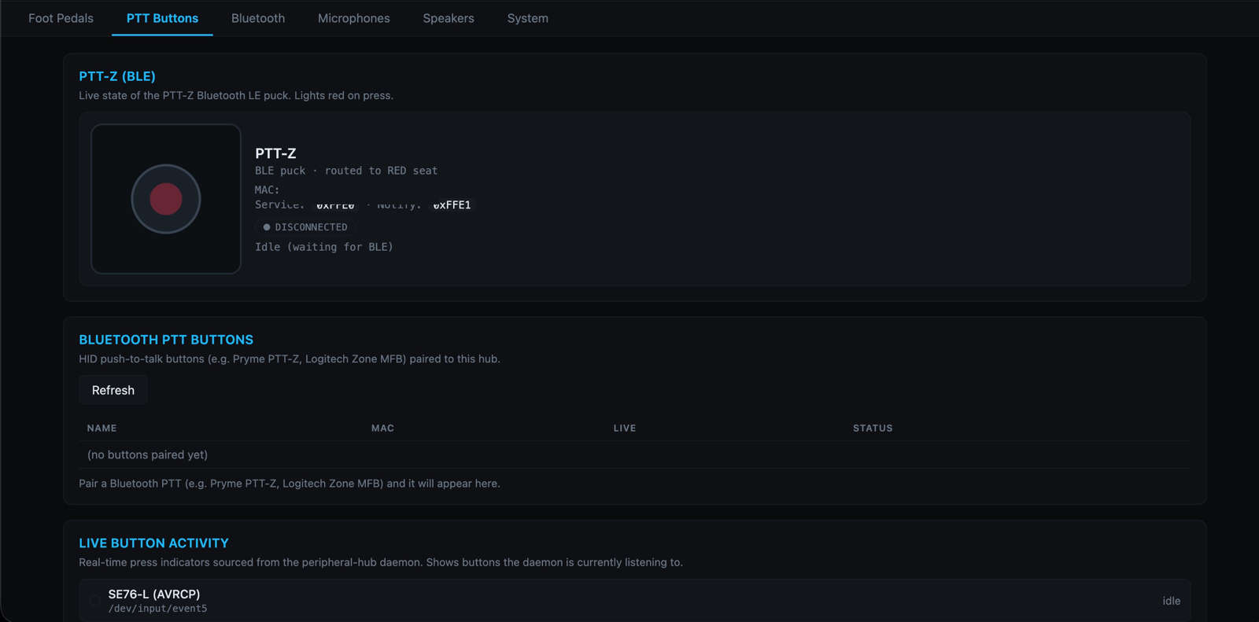
Task: Click the NAME column header
Action: pyautogui.click(x=102, y=428)
